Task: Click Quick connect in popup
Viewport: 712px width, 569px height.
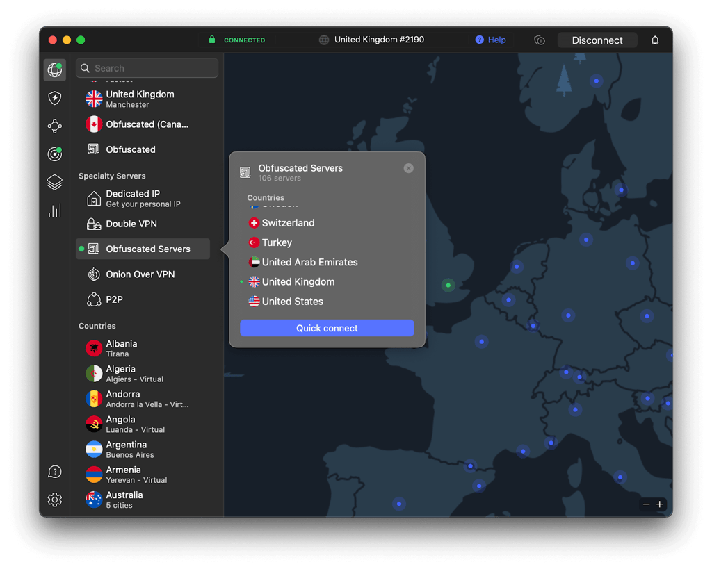Action: click(x=327, y=328)
